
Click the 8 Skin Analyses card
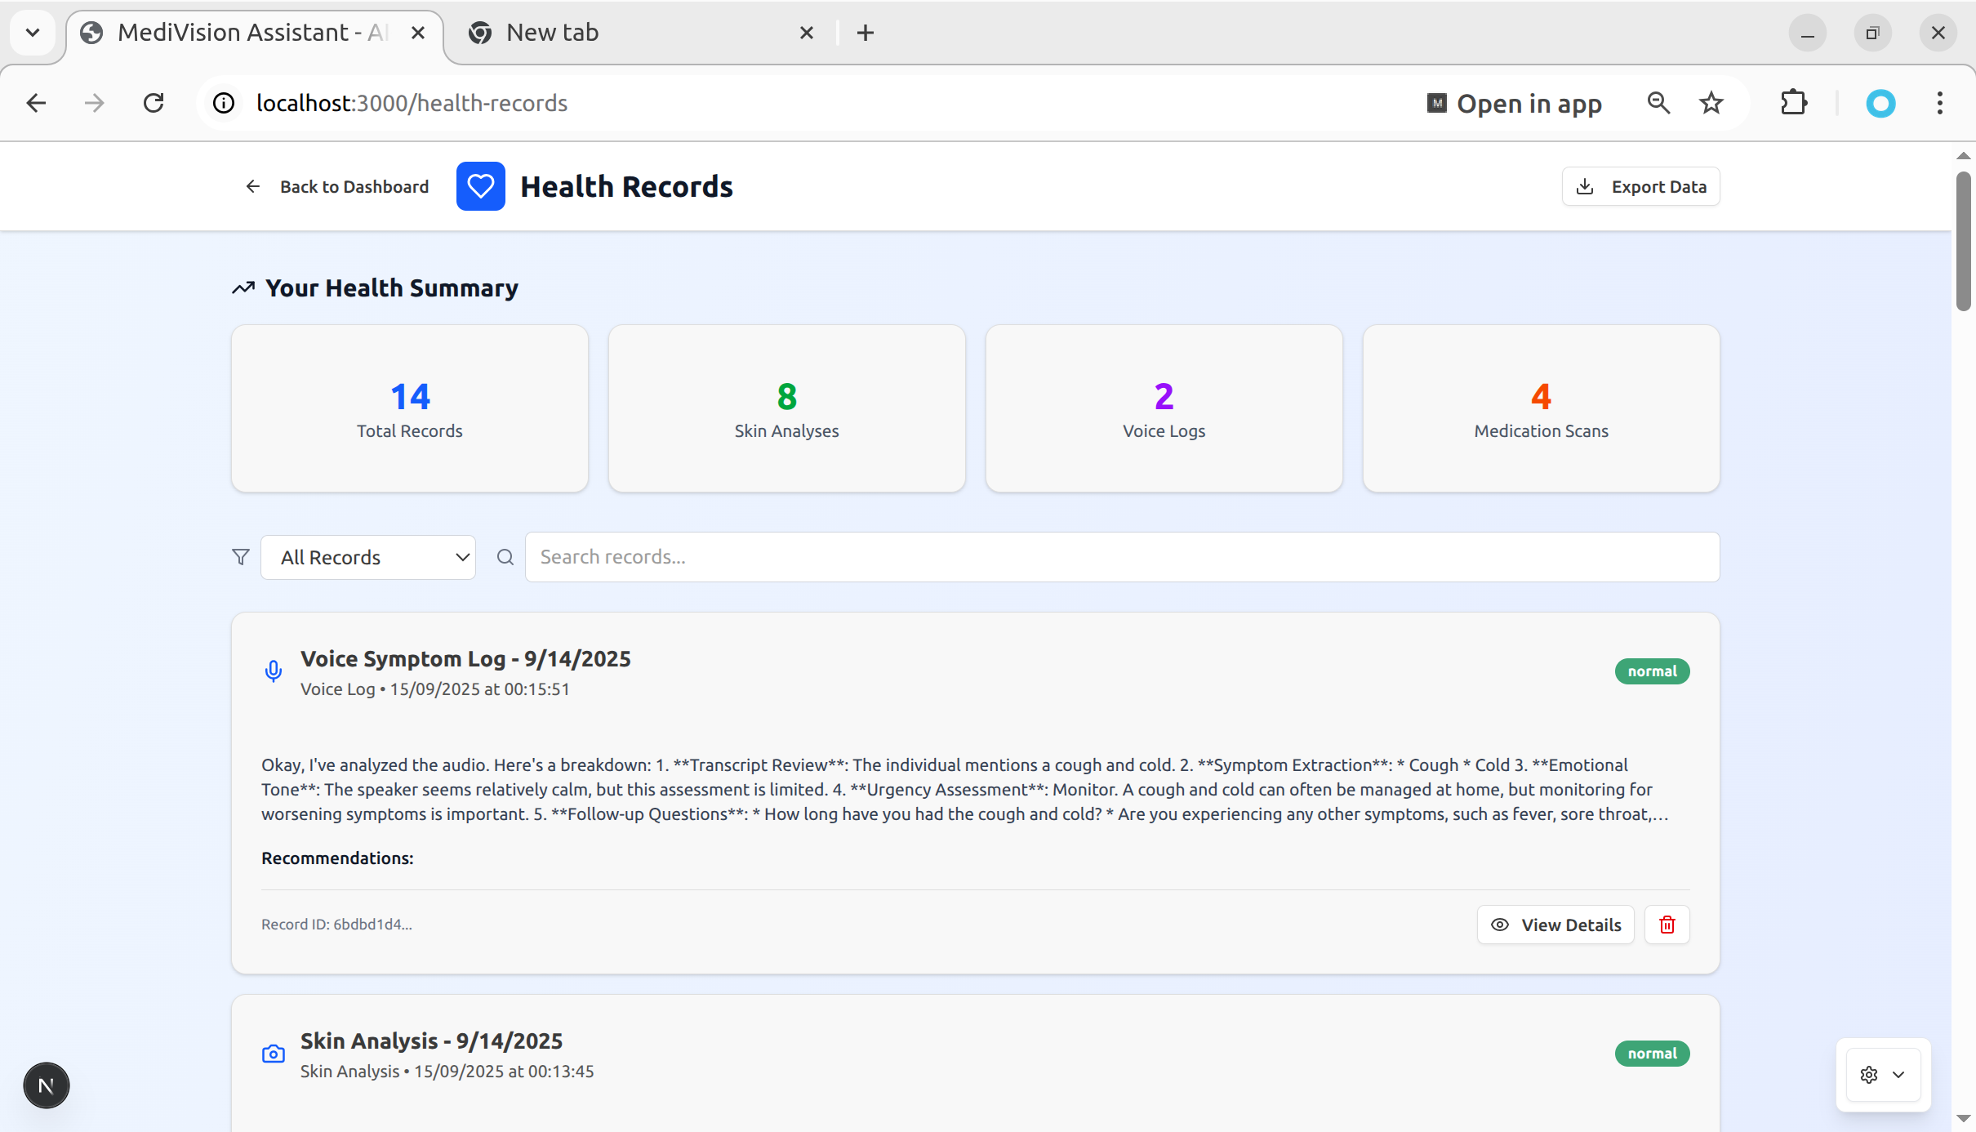click(x=786, y=408)
